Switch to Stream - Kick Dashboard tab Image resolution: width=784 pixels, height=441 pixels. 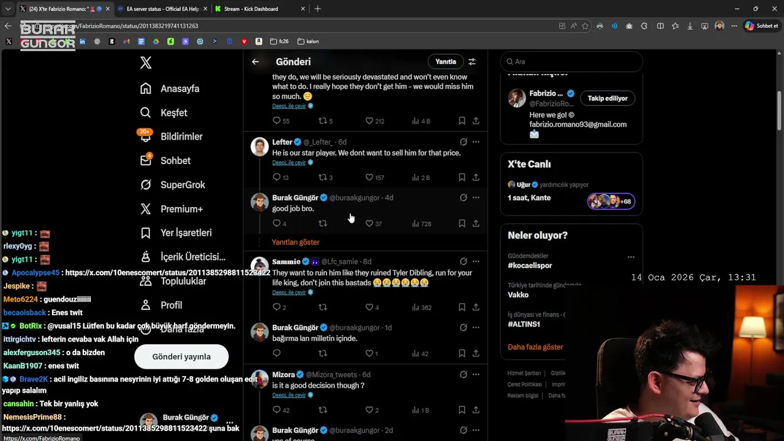pos(260,9)
